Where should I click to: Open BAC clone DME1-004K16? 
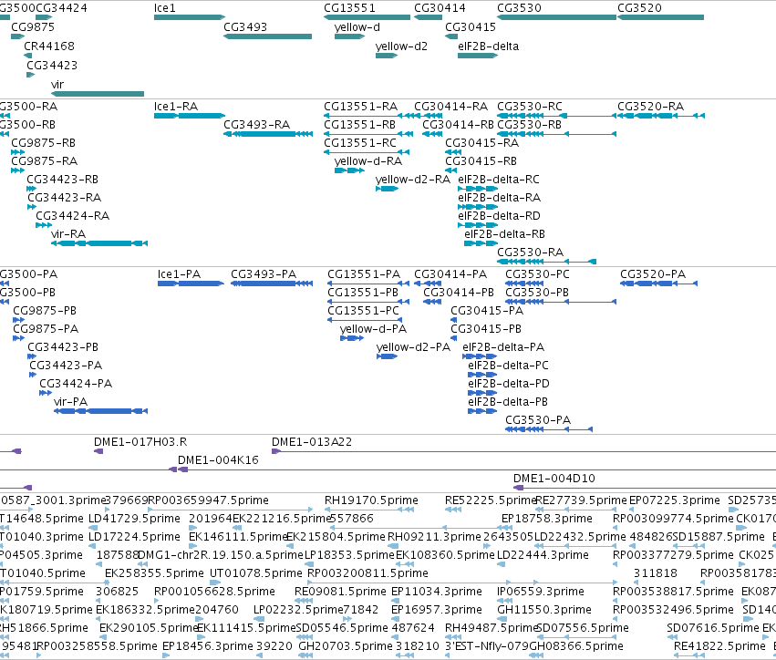[x=218, y=460]
